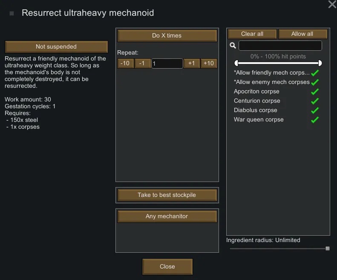The height and width of the screenshot is (280, 337).
Task: Click small square icon beside bill title
Action: [x=12, y=14]
